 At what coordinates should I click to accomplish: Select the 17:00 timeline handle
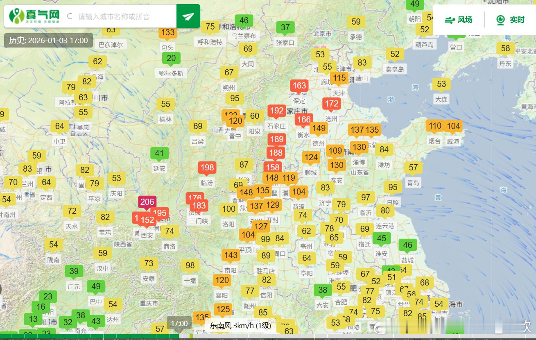point(179,324)
